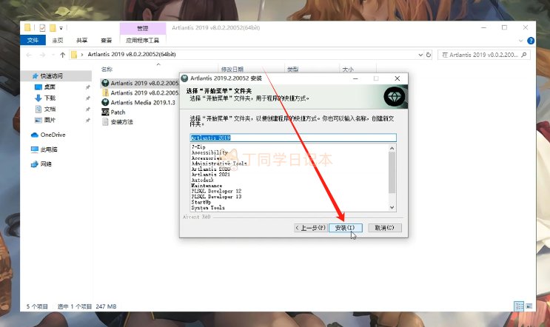This screenshot has height=327, width=550.
Task: Select Autodesk in the folder list
Action: point(202,180)
